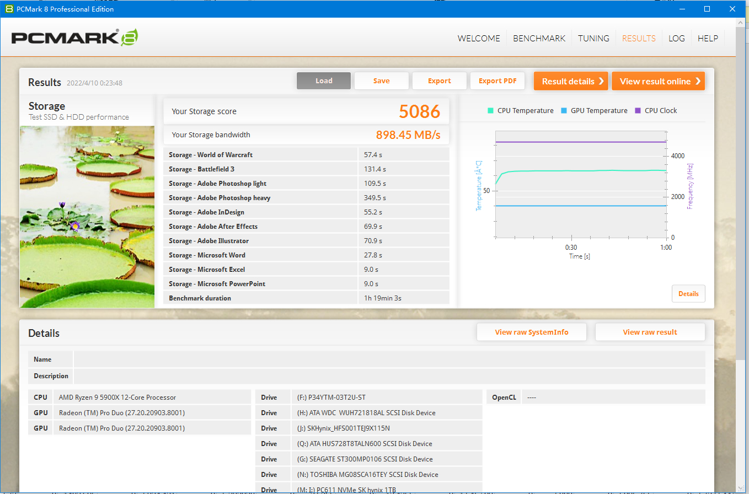
Task: Open the HELP tab
Action: 708,38
